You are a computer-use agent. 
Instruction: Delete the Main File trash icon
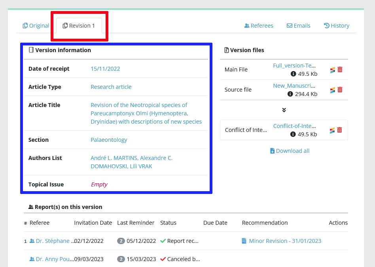340,70
